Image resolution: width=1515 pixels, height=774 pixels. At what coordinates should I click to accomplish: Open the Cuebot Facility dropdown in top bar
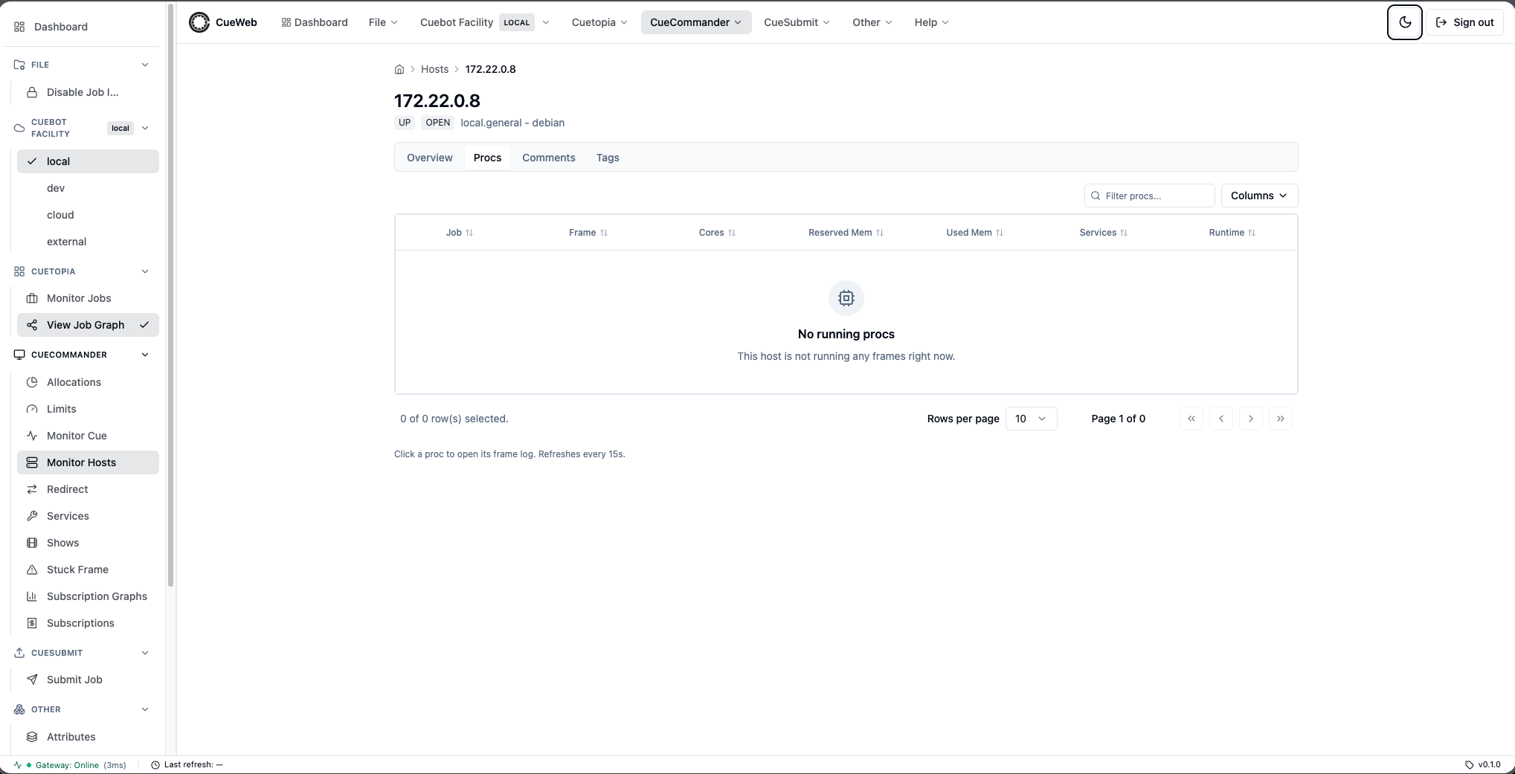pos(484,22)
